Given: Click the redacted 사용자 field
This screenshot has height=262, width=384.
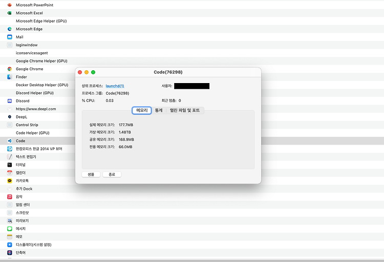Looking at the screenshot, I should (x=192, y=86).
